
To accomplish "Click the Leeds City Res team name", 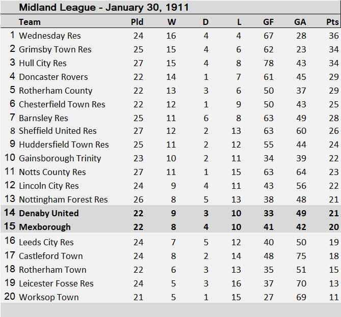I will click(x=46, y=242).
